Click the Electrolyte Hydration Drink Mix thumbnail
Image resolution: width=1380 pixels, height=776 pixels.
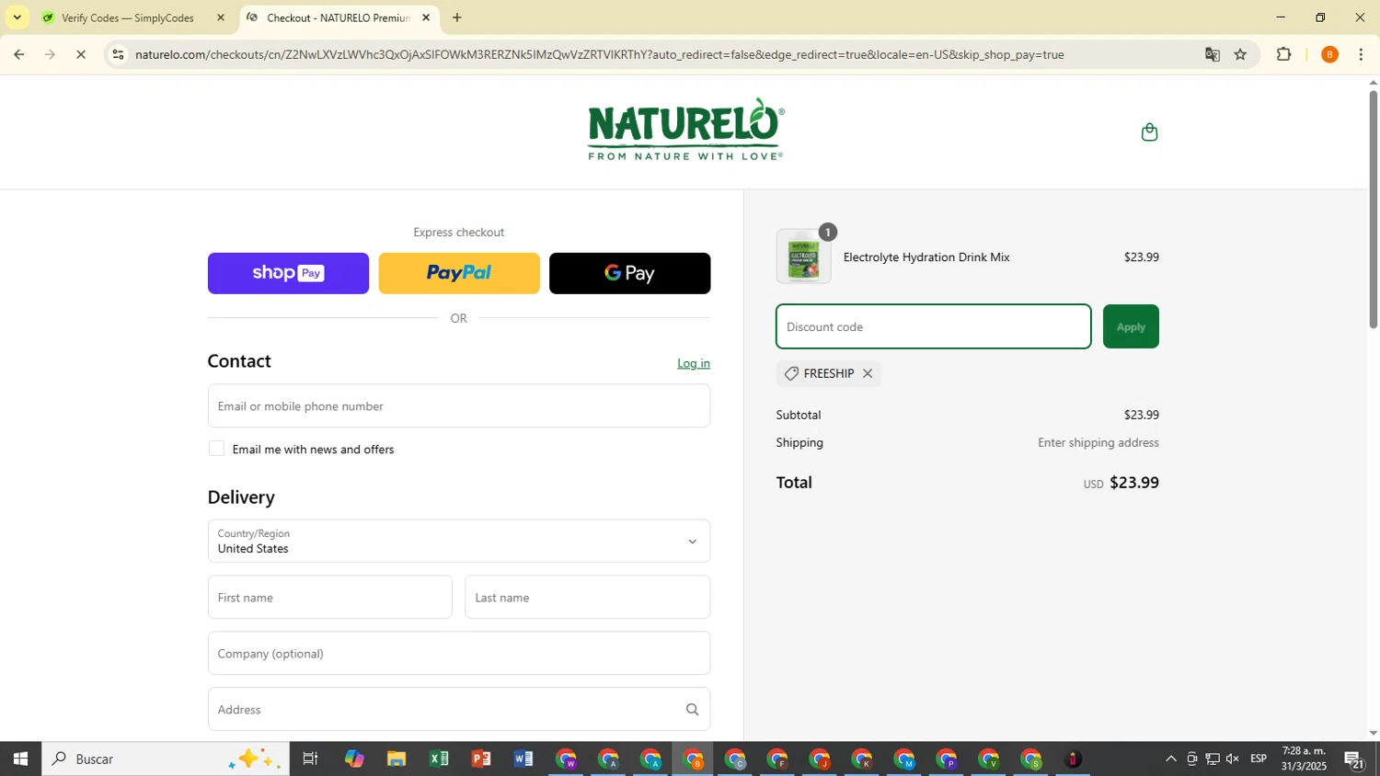tap(804, 256)
